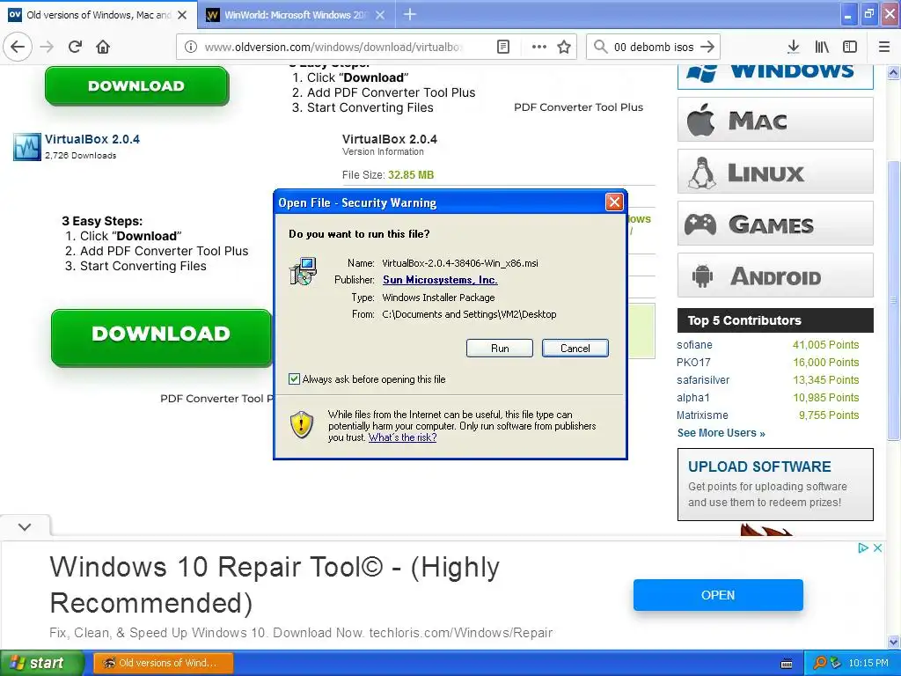Click the page scrollbar up arrow

[x=894, y=72]
